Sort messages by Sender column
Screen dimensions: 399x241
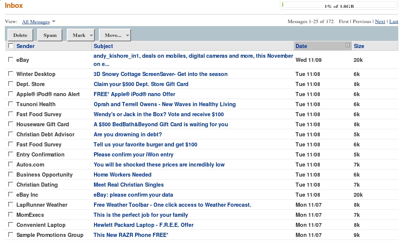coord(25,46)
